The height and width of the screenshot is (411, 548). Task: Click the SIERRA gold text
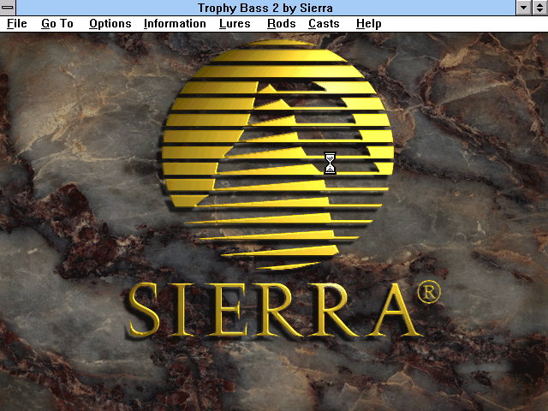(274, 310)
